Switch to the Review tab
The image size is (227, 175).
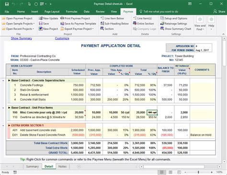pyautogui.click(x=100, y=11)
